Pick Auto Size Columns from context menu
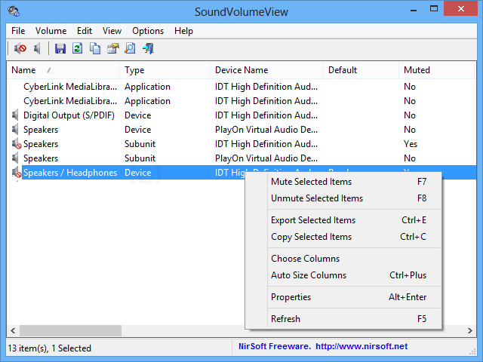Image resolution: width=483 pixels, height=362 pixels. point(308,275)
